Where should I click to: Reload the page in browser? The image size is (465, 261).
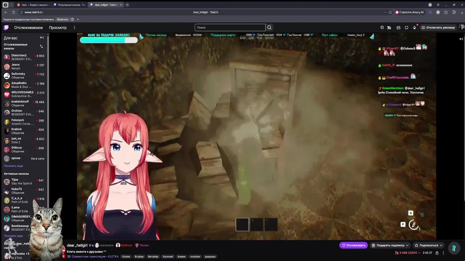click(13, 12)
